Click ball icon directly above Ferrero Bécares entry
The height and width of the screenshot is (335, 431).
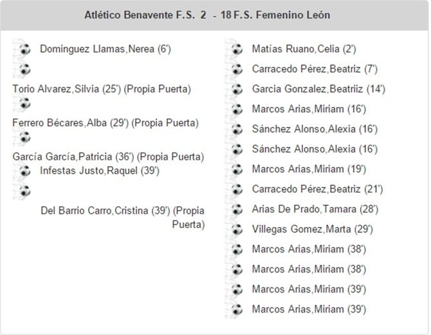coord(24,103)
